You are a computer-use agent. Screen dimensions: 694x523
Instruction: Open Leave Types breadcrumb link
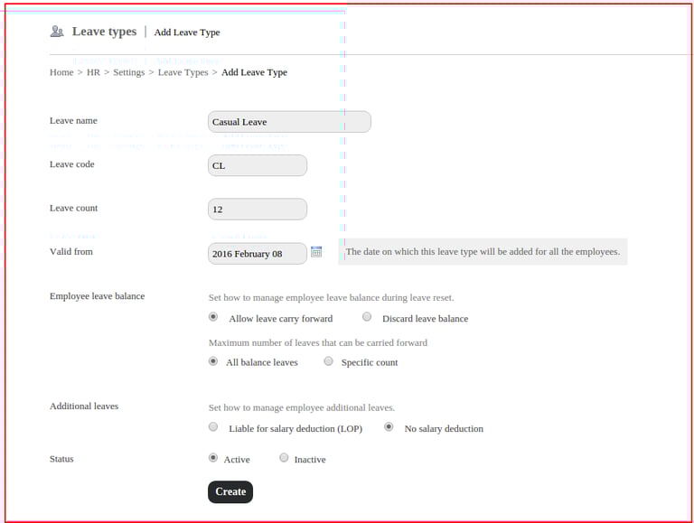click(183, 72)
